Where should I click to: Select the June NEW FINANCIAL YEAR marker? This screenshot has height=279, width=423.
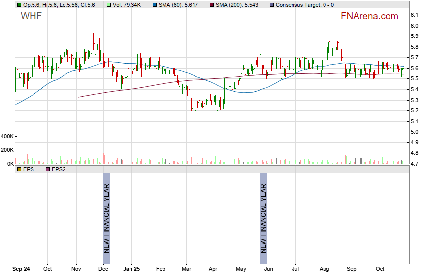tap(263, 212)
